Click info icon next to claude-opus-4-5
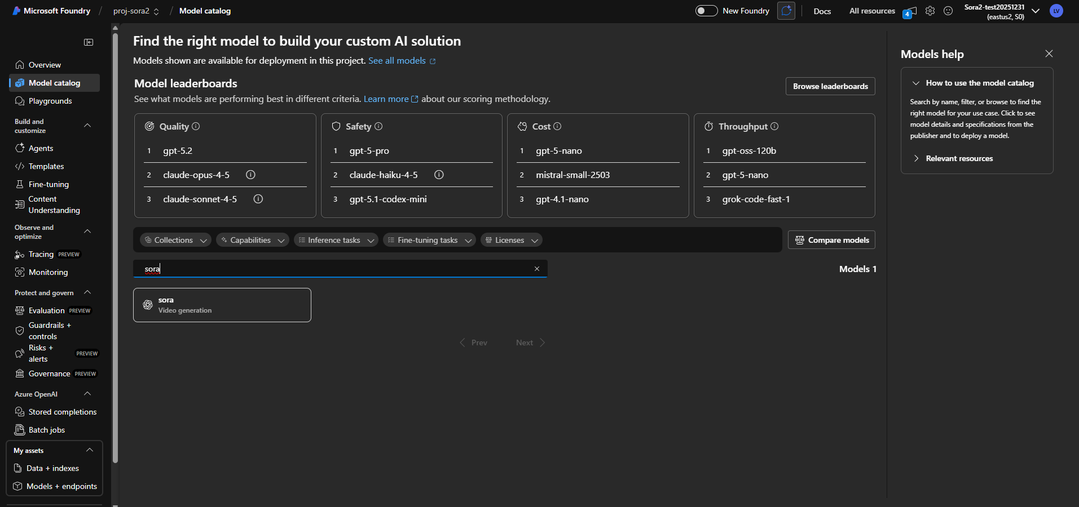This screenshot has height=507, width=1079. pos(251,175)
